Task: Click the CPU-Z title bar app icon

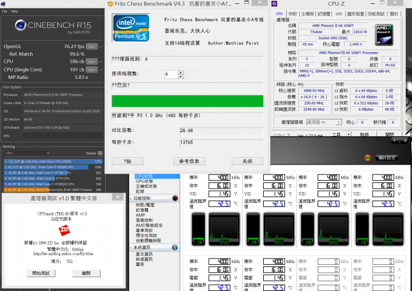Action: 274,3
